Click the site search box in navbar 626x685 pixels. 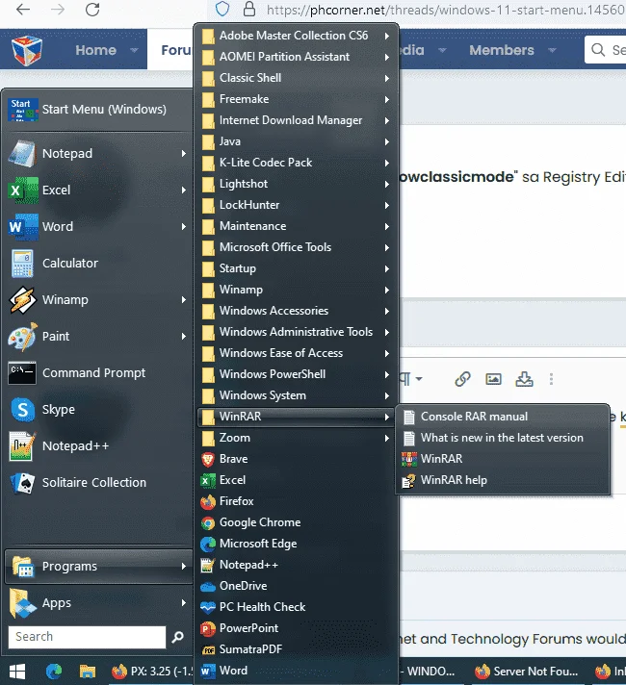pos(606,50)
